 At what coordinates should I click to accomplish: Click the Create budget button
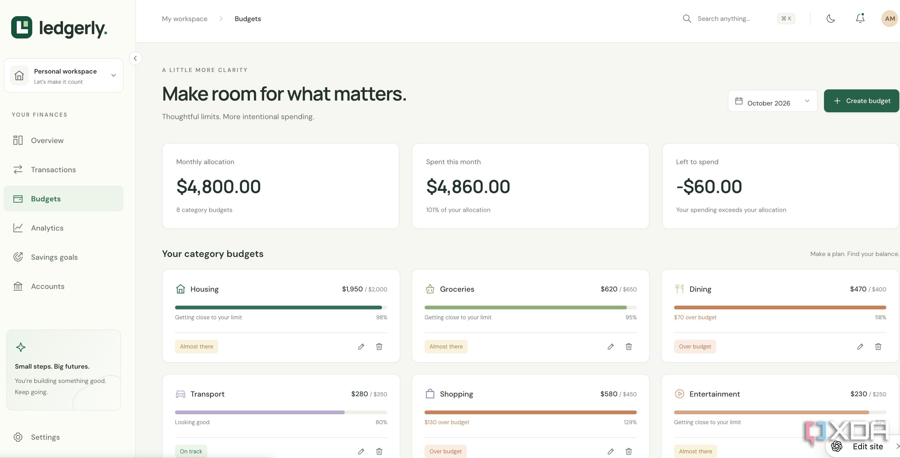861,101
